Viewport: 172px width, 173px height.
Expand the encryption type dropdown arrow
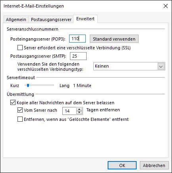(161, 66)
